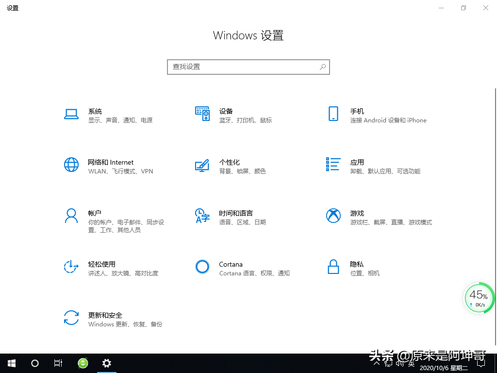Click the 网络和 Internet globe icon
Image resolution: width=497 pixels, height=373 pixels.
click(71, 165)
